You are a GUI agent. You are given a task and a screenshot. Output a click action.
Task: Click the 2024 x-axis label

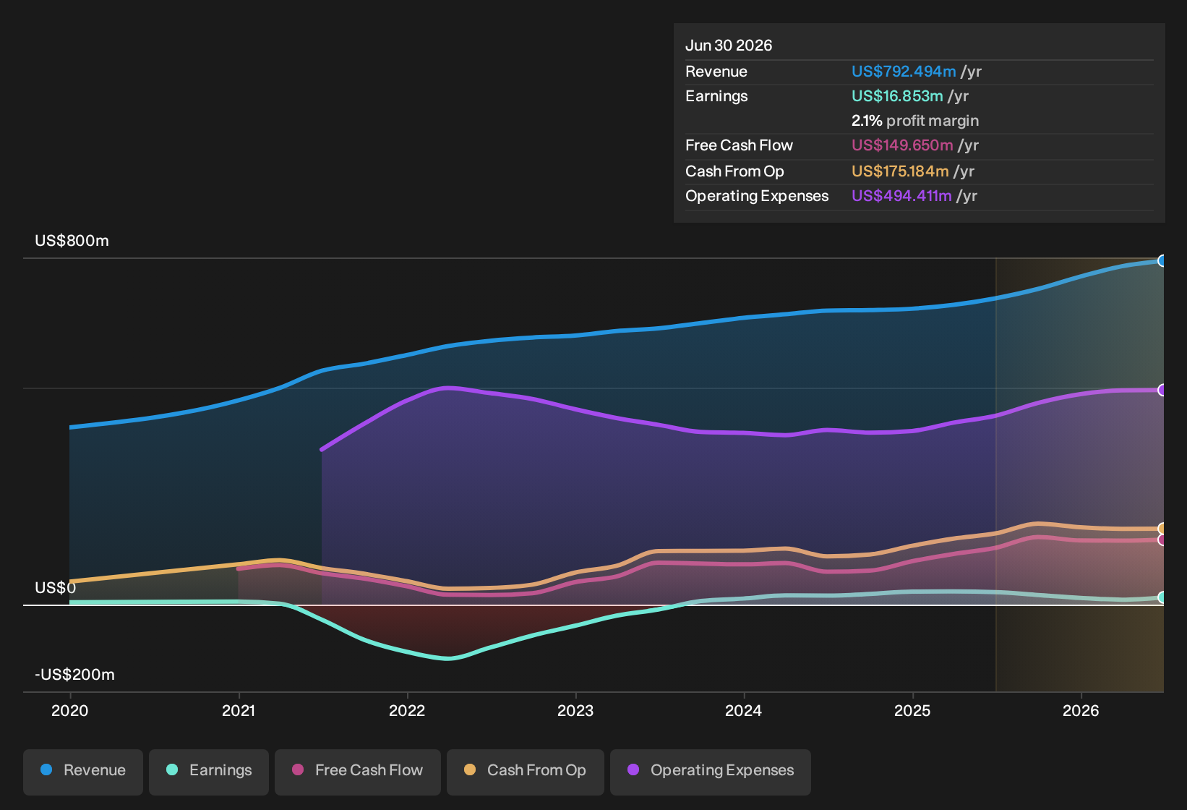tap(744, 711)
